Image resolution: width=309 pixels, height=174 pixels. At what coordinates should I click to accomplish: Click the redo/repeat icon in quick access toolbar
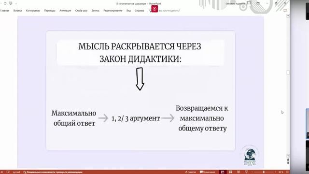pyautogui.click(x=5, y=3)
